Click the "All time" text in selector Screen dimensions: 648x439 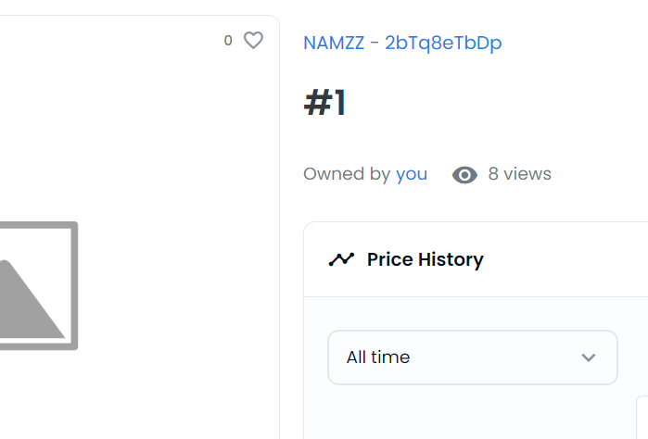point(378,357)
